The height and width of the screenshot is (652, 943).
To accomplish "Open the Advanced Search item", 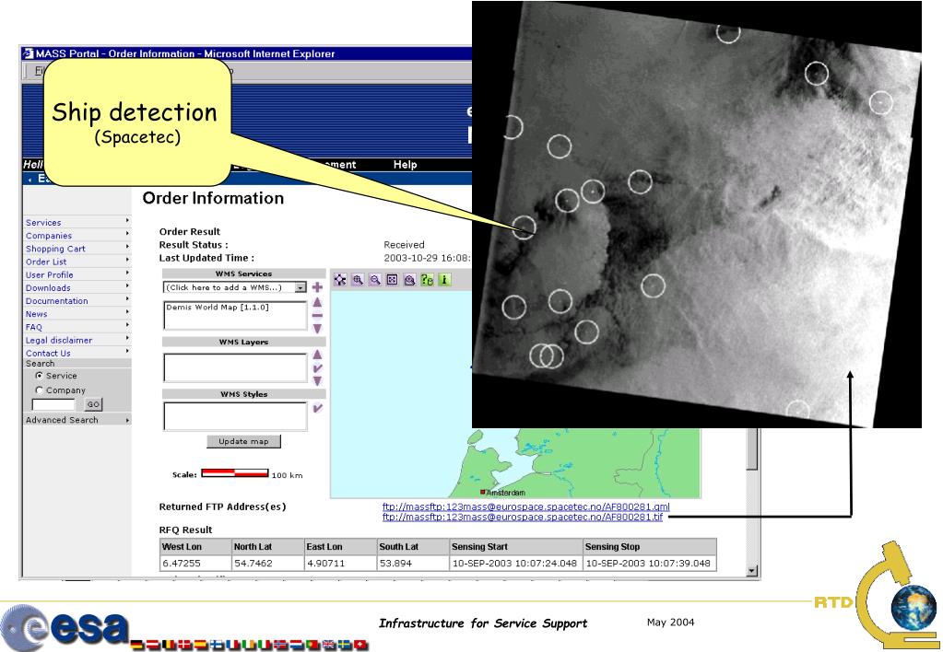I will click(x=62, y=420).
